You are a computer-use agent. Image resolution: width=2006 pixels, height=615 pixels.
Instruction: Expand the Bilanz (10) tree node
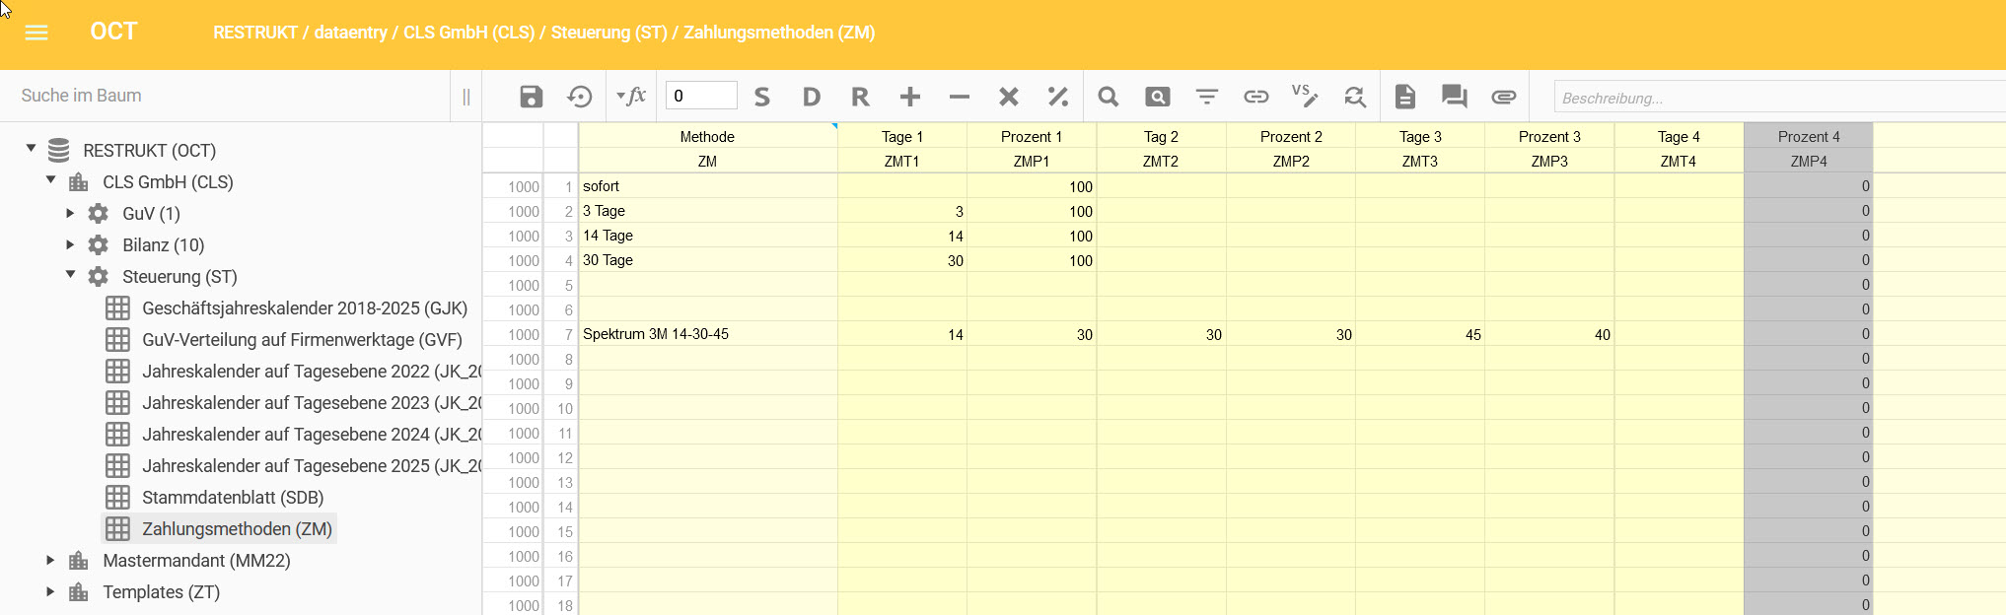70,244
